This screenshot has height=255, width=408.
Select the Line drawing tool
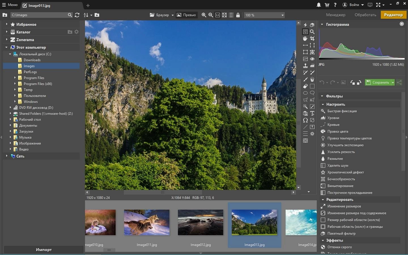tap(305, 127)
